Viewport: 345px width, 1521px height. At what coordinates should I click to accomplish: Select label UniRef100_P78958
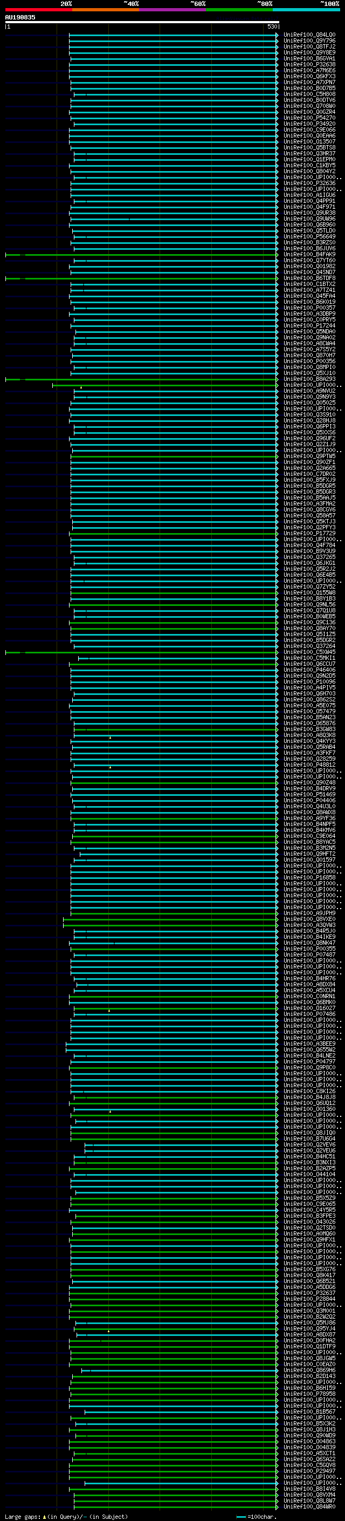point(309,1394)
